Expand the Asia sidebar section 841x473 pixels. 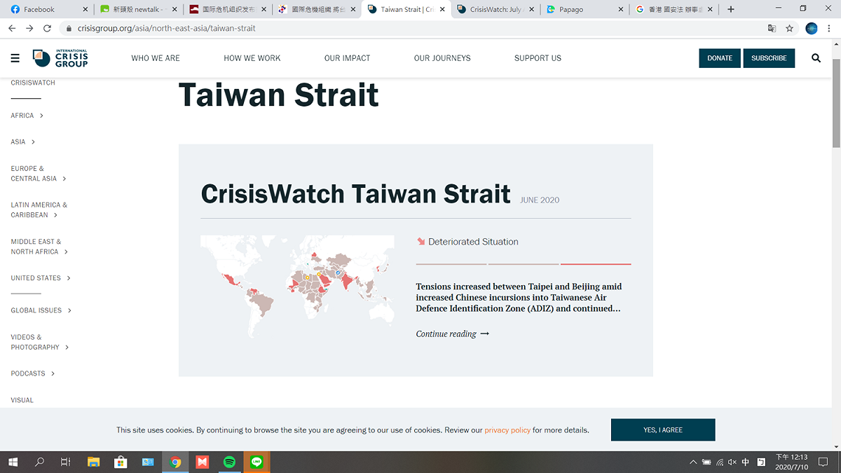(x=23, y=142)
